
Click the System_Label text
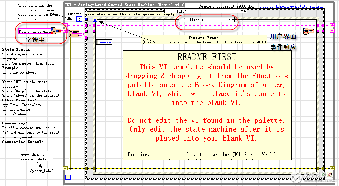coord(42,171)
